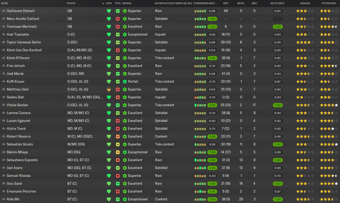
Task: Click the fitness icon for Sebastián Girado
Action: 118,144
